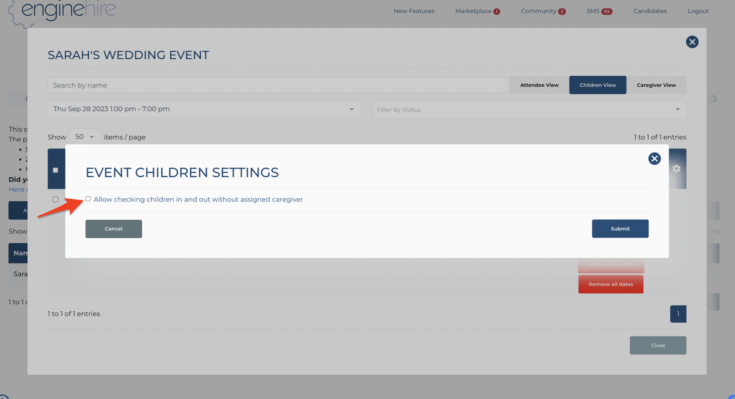Go to page 1 of entries
735x399 pixels.
pyautogui.click(x=678, y=314)
